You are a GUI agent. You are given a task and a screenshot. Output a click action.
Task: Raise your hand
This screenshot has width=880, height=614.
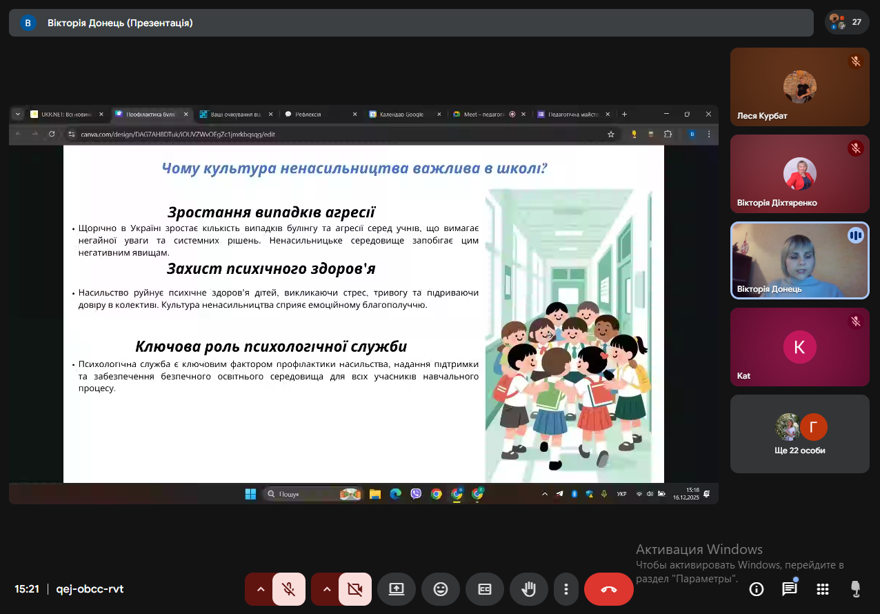[529, 589]
